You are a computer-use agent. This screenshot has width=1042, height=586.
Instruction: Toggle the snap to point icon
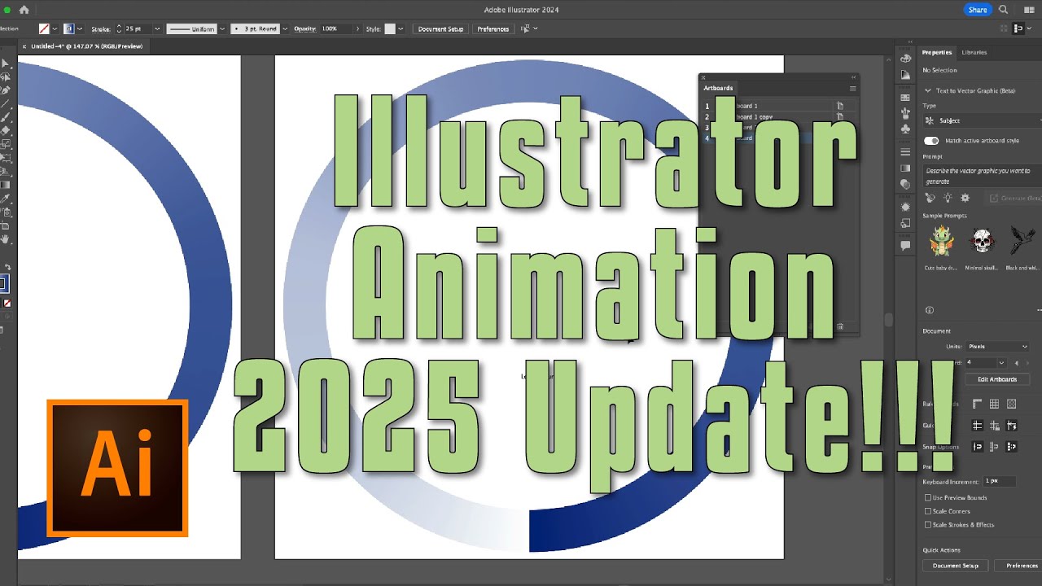(978, 446)
